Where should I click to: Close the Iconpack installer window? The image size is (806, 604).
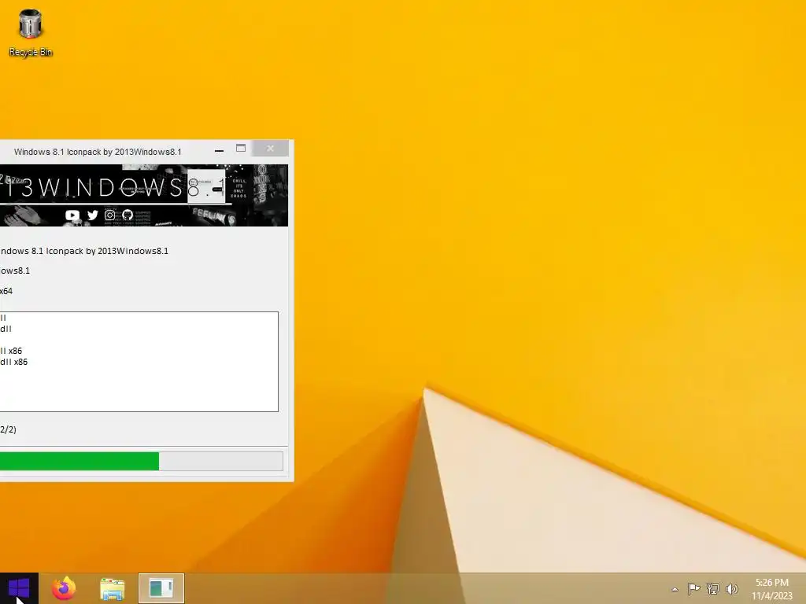271,149
